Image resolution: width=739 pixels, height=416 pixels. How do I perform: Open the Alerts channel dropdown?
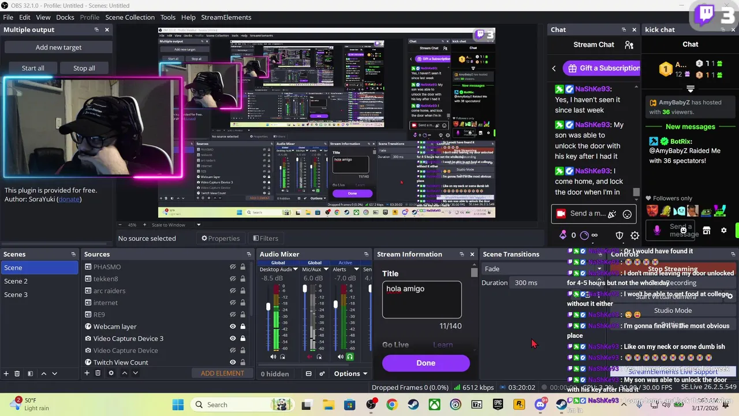pos(357,269)
